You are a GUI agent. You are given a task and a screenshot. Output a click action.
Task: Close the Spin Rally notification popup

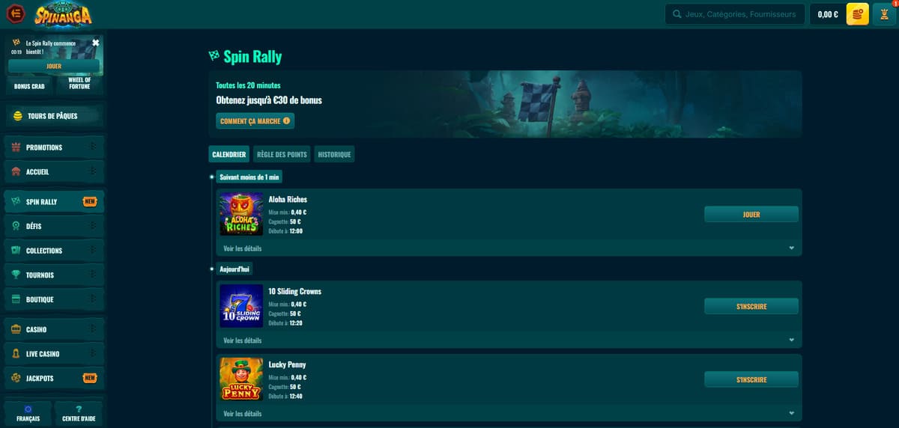[x=95, y=43]
